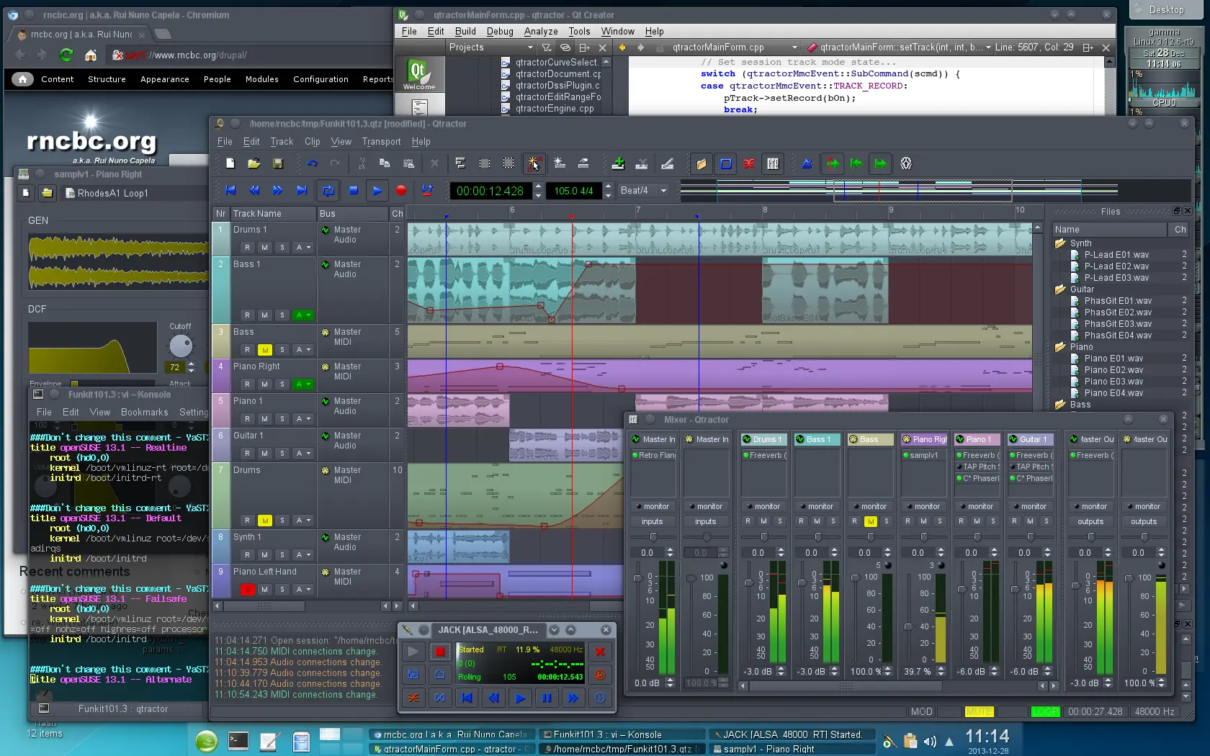1210x756 pixels.
Task: Open the Projects dropdown in Qt Creator
Action: tap(490, 48)
